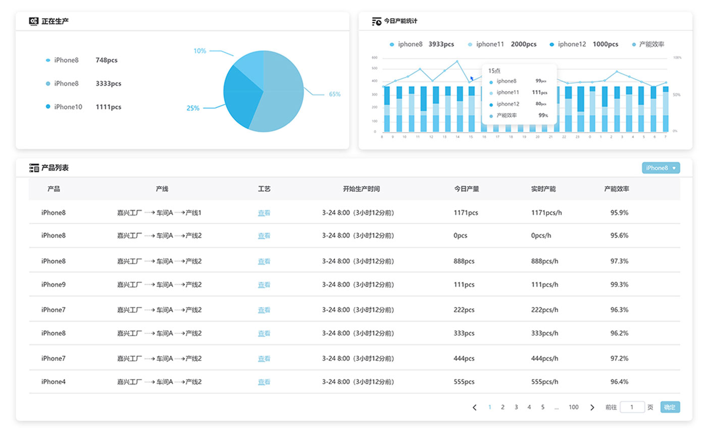Click 查看 link for iPhone4 row
This screenshot has width=707, height=432.
(x=264, y=383)
